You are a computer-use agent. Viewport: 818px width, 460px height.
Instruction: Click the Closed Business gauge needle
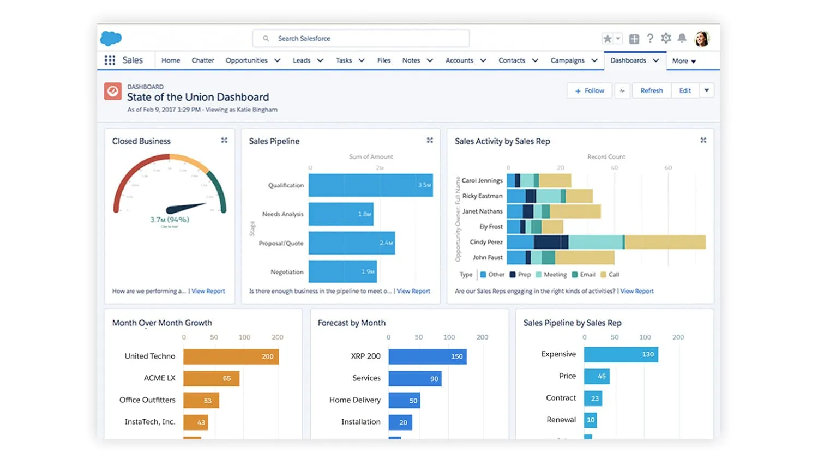186,208
